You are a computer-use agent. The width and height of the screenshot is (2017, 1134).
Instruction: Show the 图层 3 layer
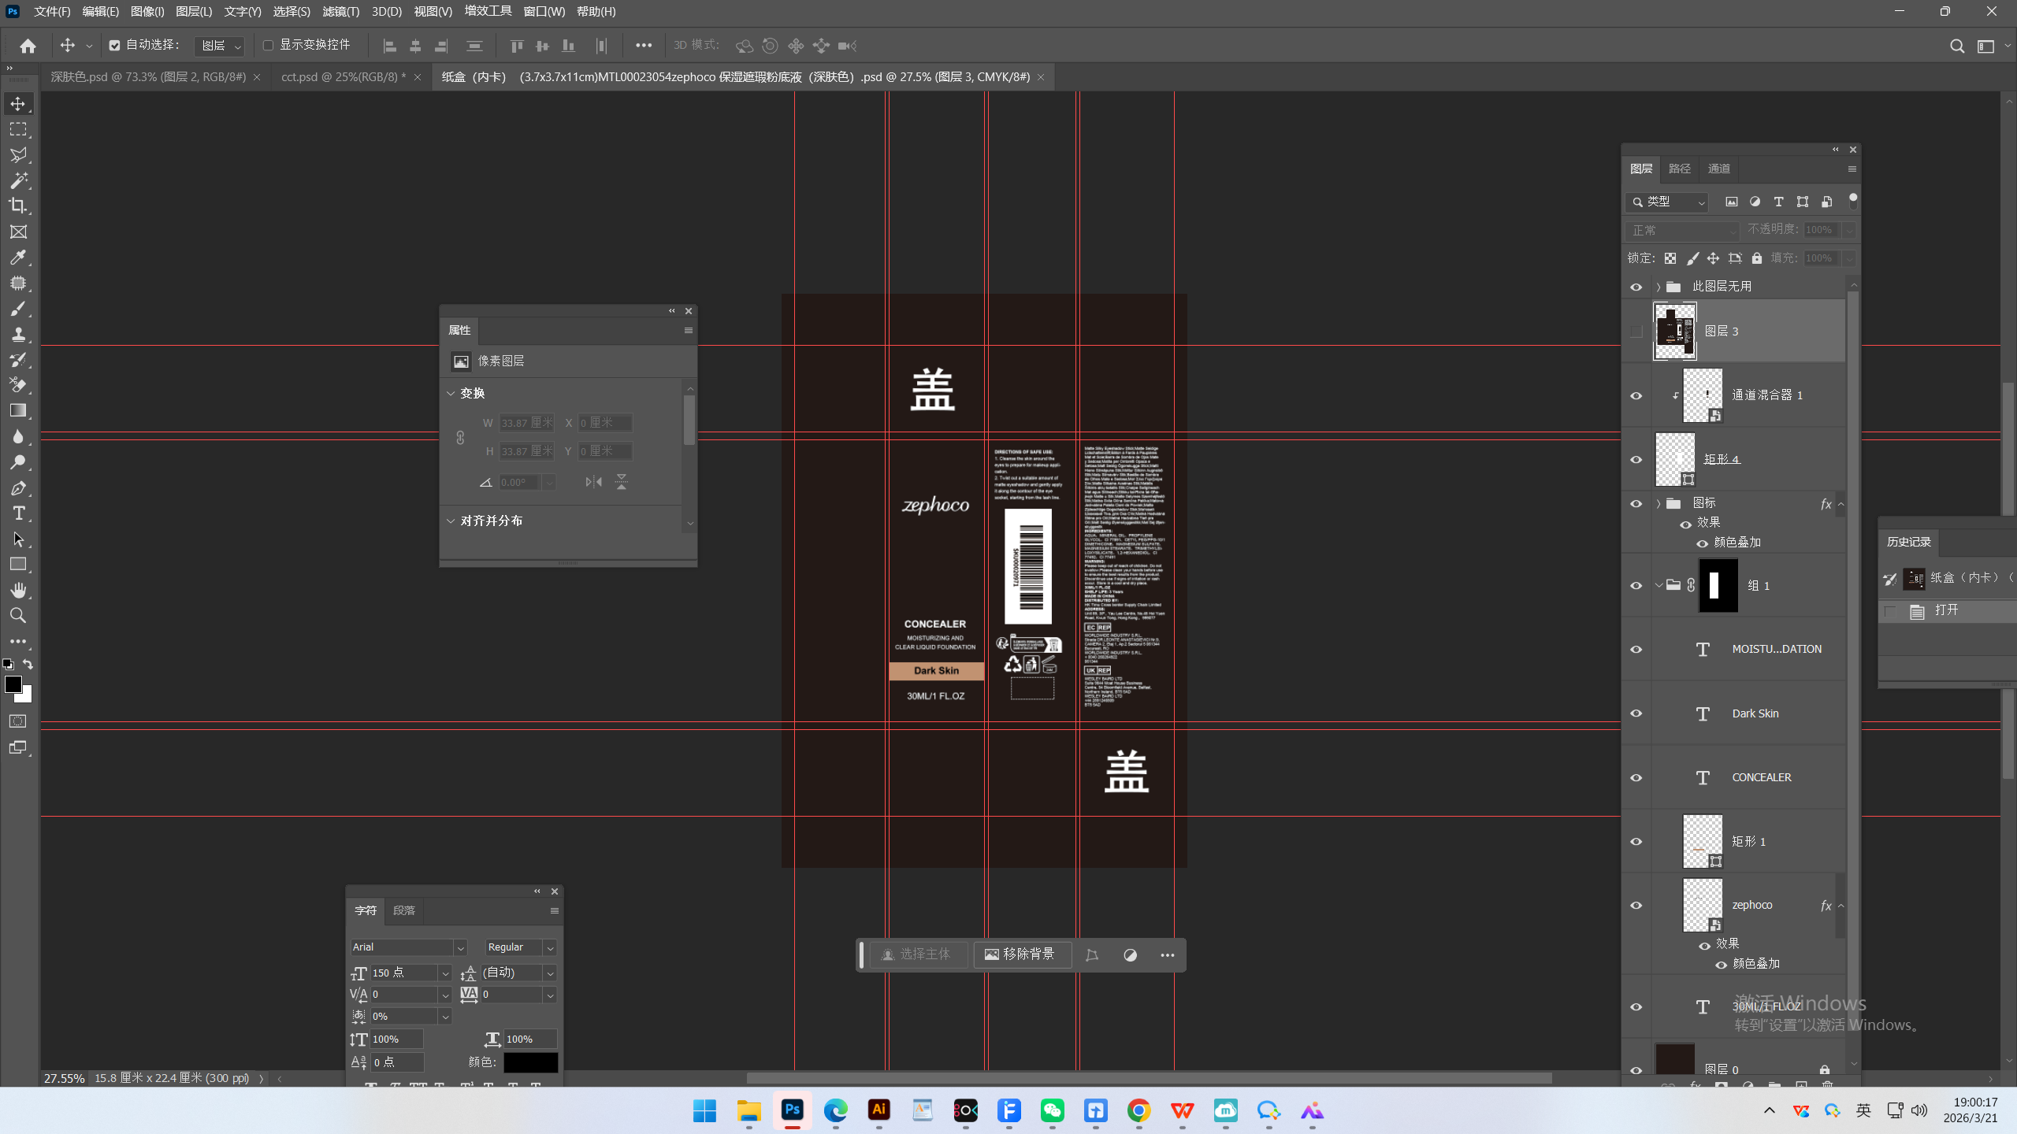[1636, 332]
